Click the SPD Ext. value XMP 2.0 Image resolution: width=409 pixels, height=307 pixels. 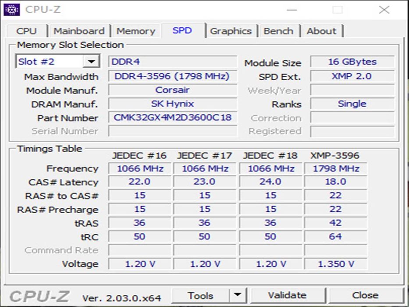[x=352, y=76]
